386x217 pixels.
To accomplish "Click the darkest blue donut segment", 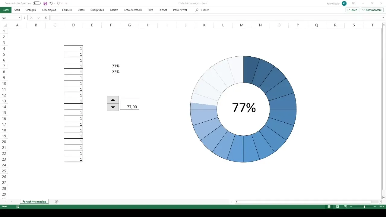I will tap(250, 69).
